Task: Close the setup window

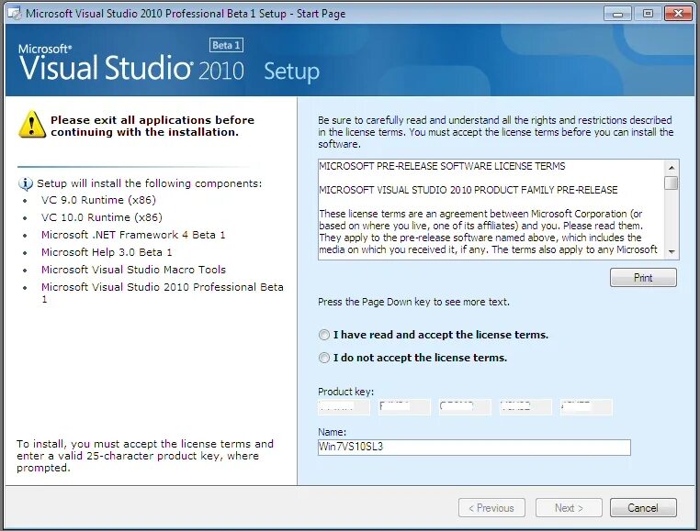Action: pos(678,14)
